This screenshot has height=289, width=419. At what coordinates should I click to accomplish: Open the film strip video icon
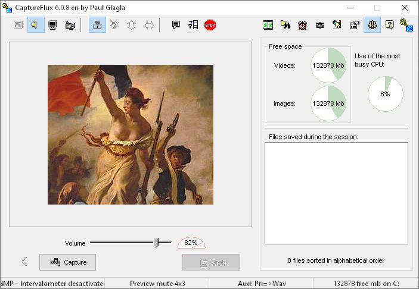coord(268,25)
